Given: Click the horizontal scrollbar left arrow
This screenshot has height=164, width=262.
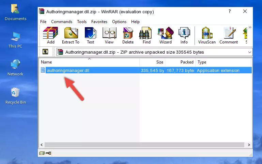Looking at the screenshot, I should [x=42, y=145].
